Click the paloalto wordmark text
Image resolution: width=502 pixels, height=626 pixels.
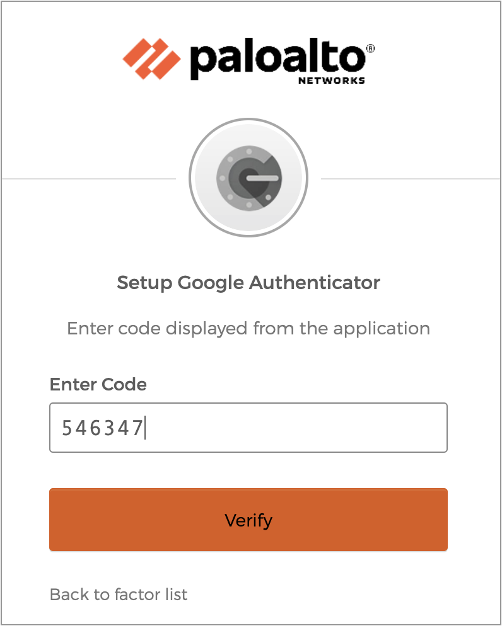tap(277, 60)
